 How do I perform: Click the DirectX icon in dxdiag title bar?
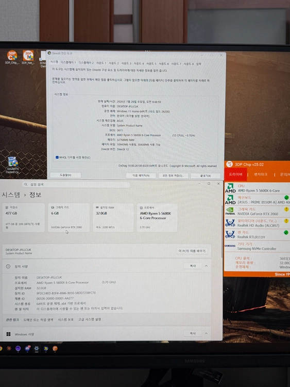tap(49, 53)
